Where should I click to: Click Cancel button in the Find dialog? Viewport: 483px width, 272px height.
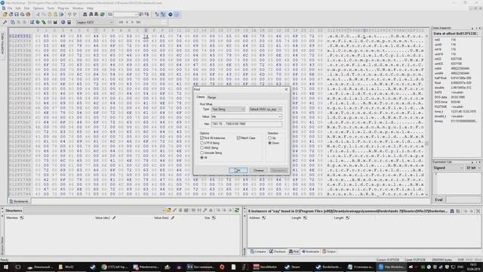[258, 171]
